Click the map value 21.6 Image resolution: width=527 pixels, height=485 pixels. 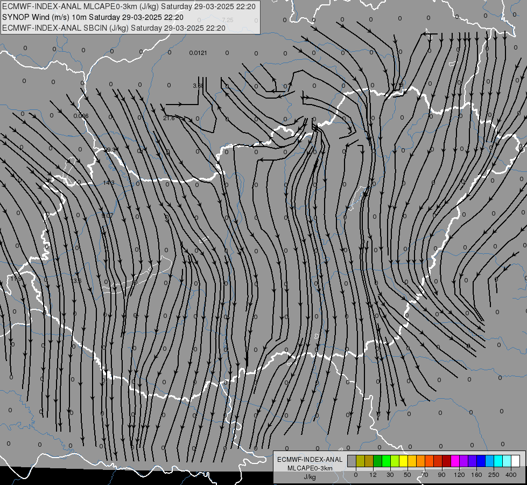[168, 118]
